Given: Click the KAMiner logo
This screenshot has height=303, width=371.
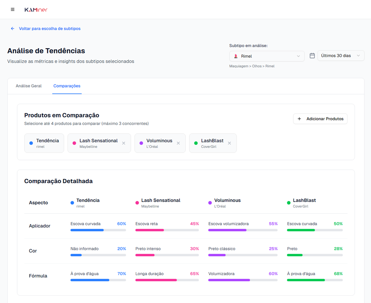Looking at the screenshot, I should coord(36,10).
